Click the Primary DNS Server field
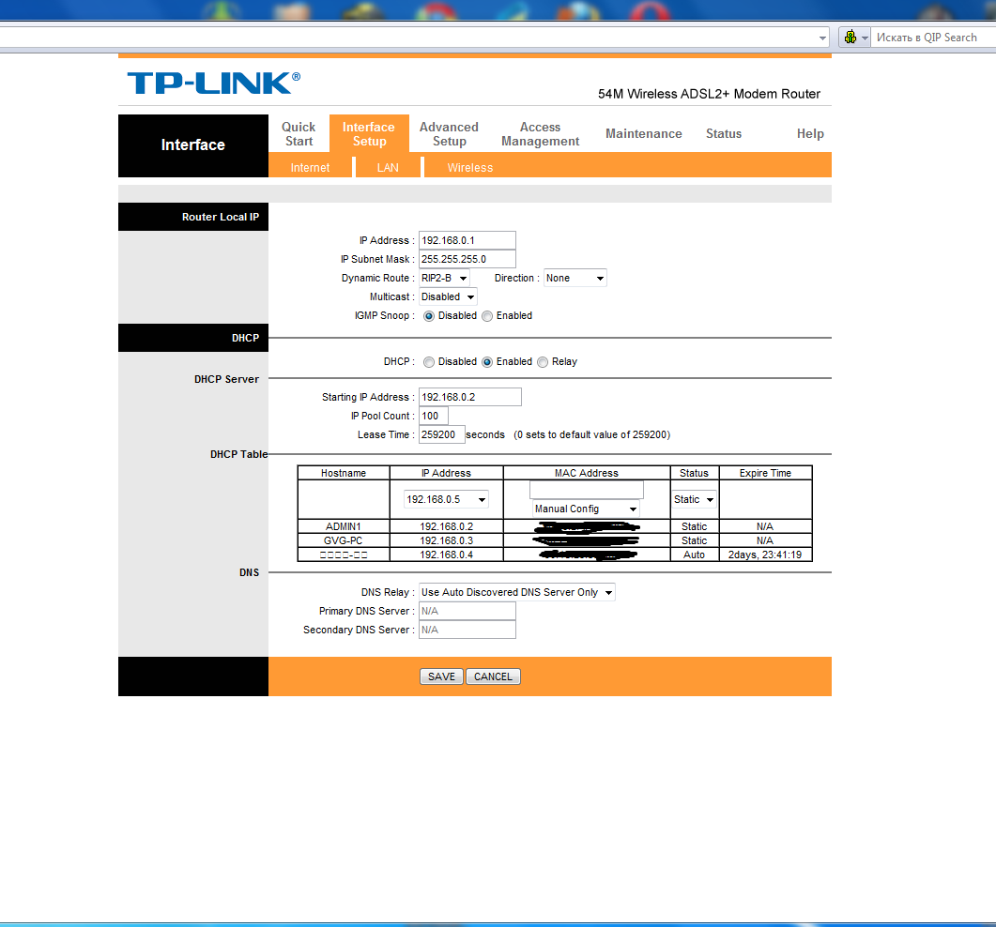 467,611
